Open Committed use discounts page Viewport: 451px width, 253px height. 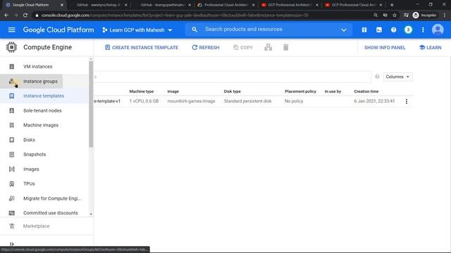[51, 213]
